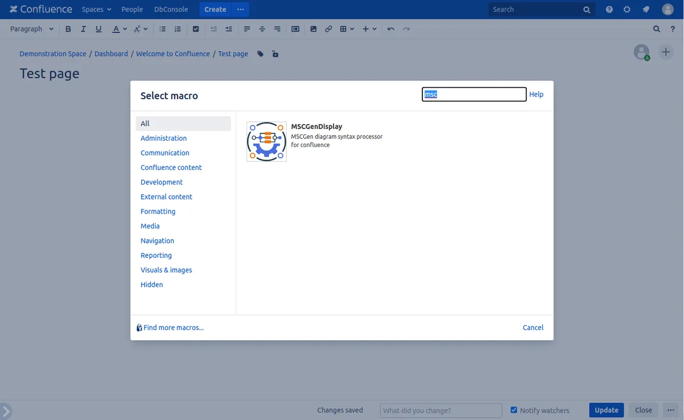Open the table dropdown
684x420 pixels.
click(x=347, y=29)
